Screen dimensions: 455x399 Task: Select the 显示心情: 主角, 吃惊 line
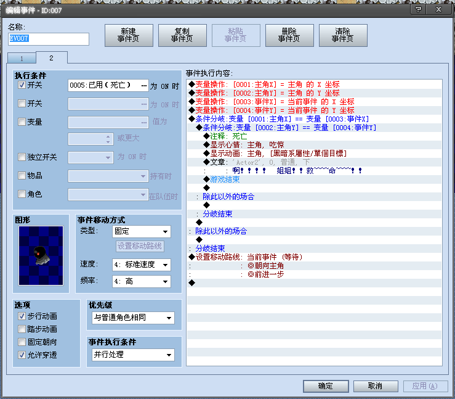314,145
